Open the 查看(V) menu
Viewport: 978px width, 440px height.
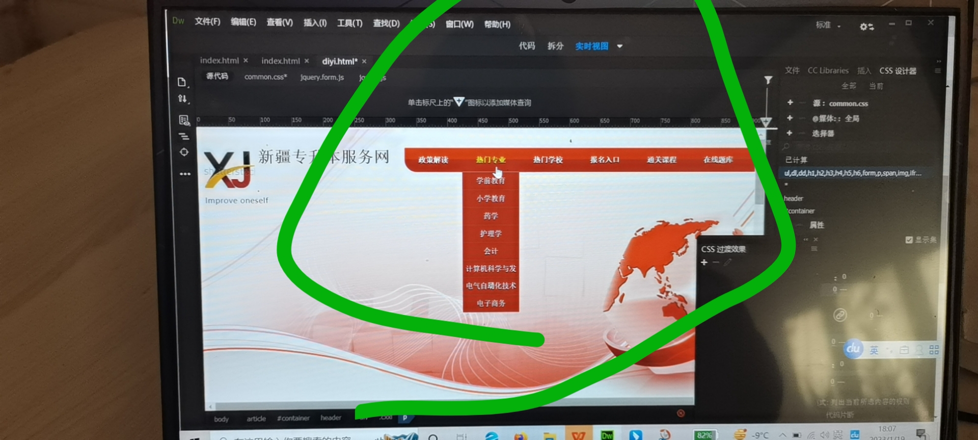[280, 22]
